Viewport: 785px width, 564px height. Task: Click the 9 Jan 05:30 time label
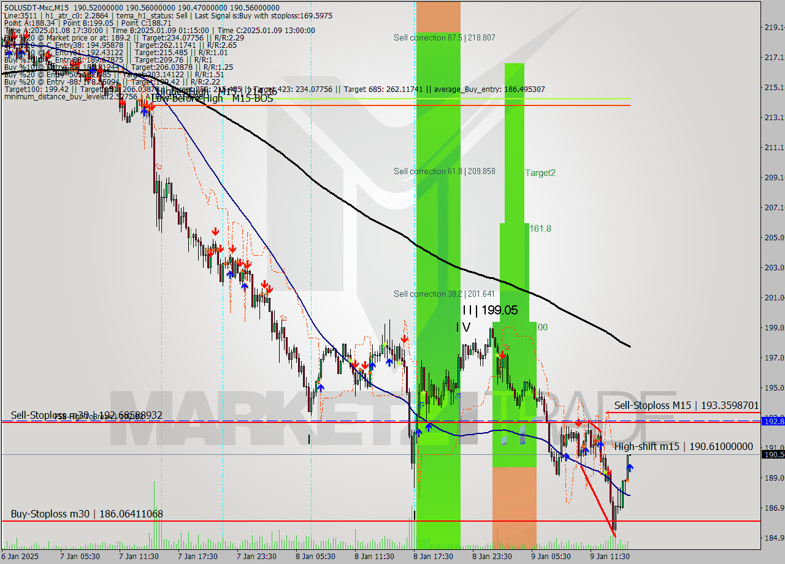[x=551, y=556]
